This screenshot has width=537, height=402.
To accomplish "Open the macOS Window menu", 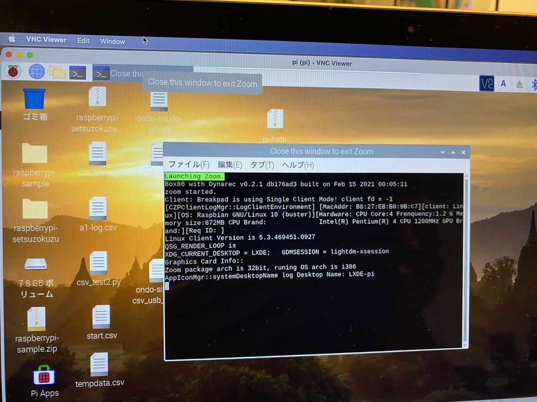I will (112, 42).
